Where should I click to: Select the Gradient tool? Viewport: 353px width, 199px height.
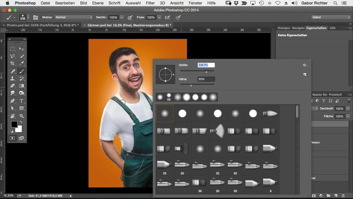(x=22, y=86)
